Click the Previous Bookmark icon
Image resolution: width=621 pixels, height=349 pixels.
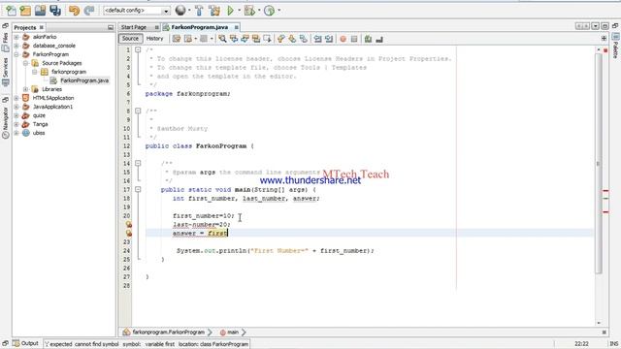click(x=281, y=39)
